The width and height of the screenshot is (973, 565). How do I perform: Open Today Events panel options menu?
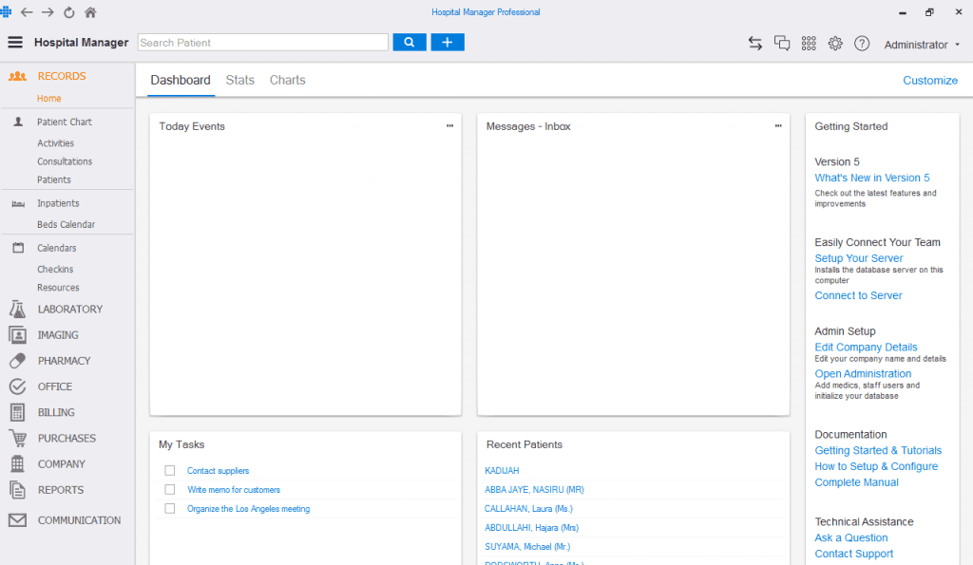click(449, 126)
